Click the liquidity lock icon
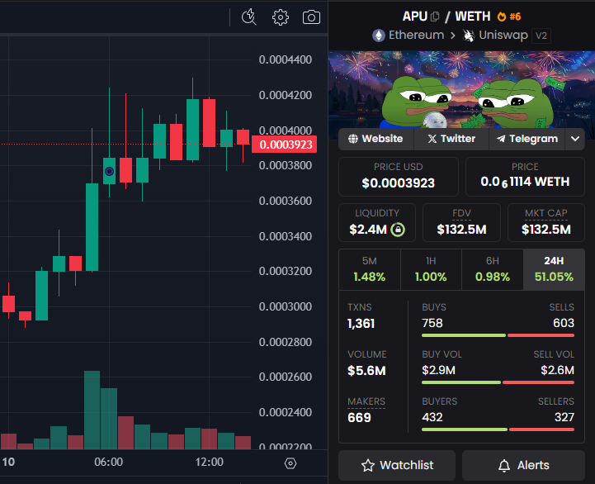 [x=398, y=230]
